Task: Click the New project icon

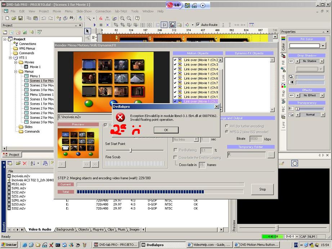Action: coord(7,18)
